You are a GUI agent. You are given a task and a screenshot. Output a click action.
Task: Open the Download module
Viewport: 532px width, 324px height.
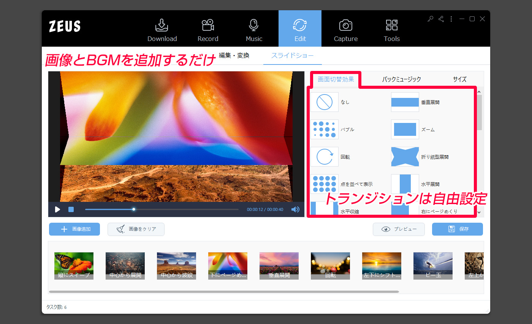pyautogui.click(x=162, y=30)
